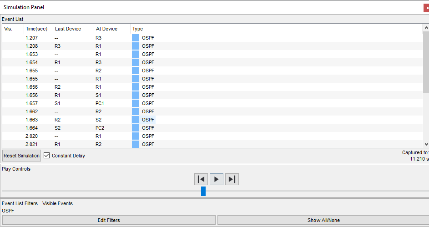Toggle the Constant Delay checkbox
This screenshot has width=429, height=227.
tap(47, 156)
